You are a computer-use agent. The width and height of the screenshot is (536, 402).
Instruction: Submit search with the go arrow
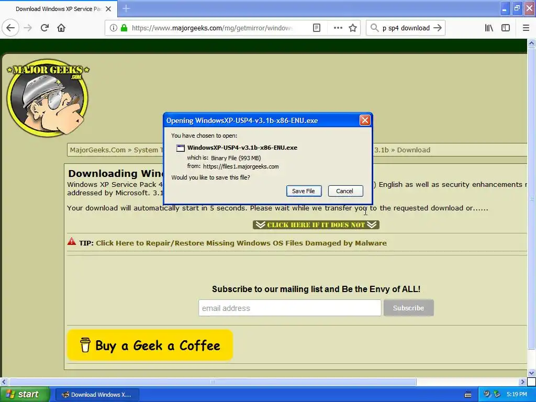(438, 28)
